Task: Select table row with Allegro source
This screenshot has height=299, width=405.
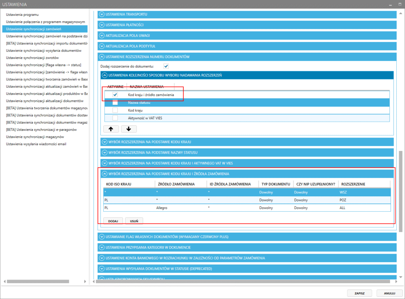Action: tap(247, 207)
